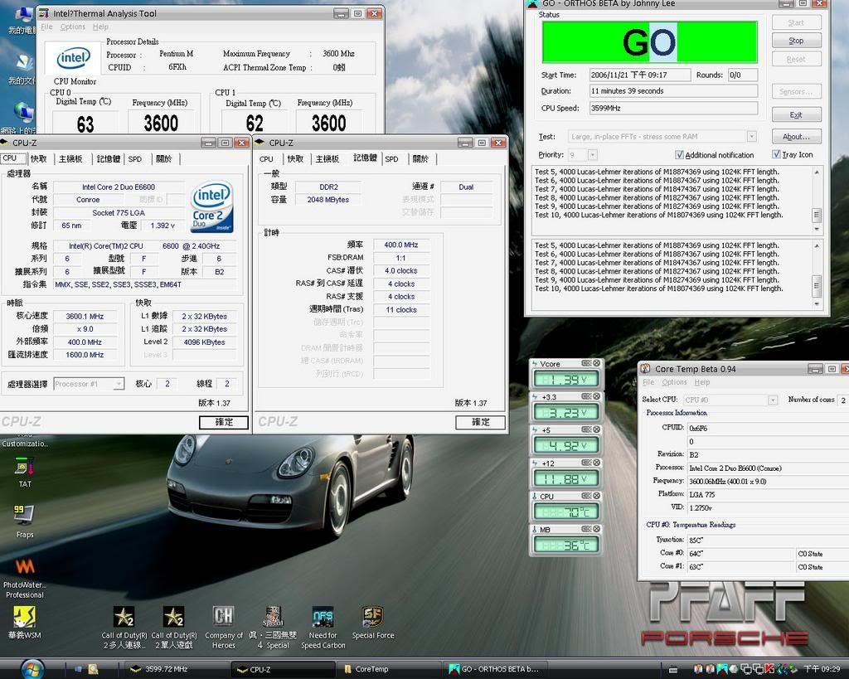Launch Call of Duty 2 單人遊戲 shortcut
The image size is (849, 679).
[x=174, y=628]
